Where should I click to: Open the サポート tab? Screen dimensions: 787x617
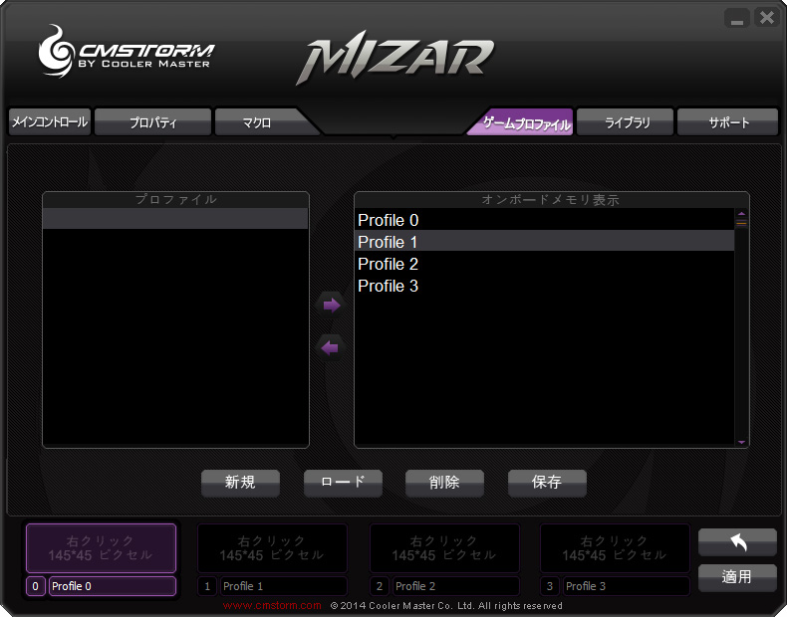tap(727, 122)
